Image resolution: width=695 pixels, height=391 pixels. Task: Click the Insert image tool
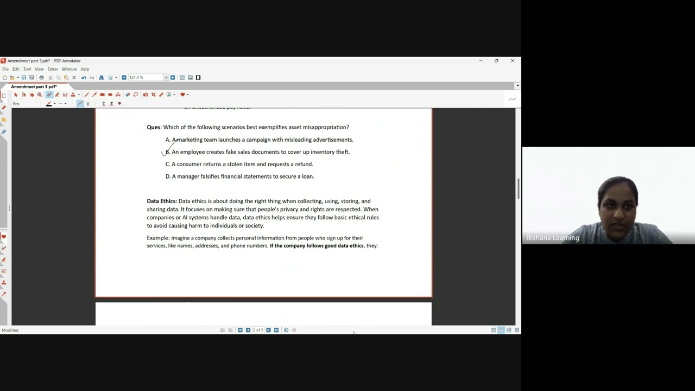(169, 94)
